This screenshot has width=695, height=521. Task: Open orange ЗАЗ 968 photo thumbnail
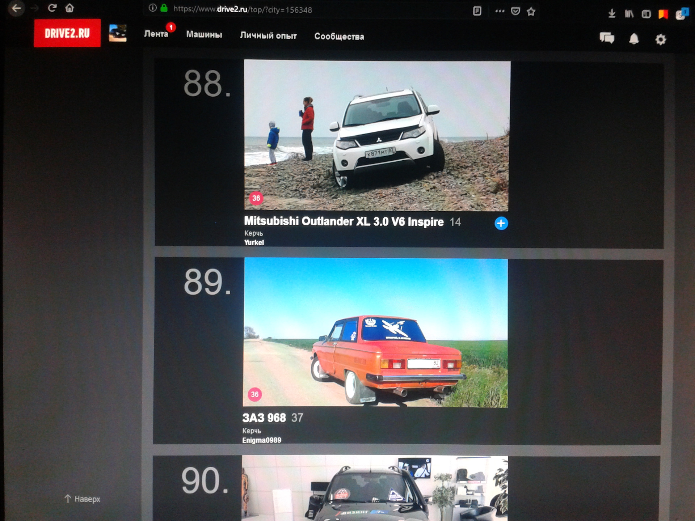[x=375, y=333]
